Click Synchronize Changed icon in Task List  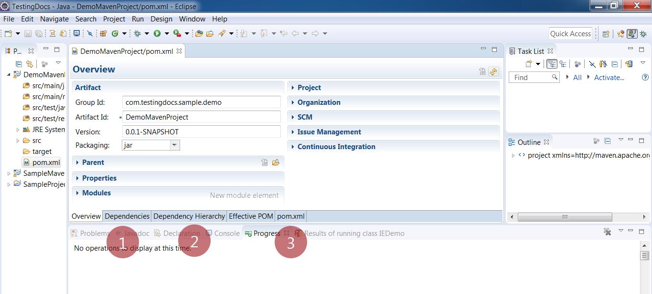point(629,64)
